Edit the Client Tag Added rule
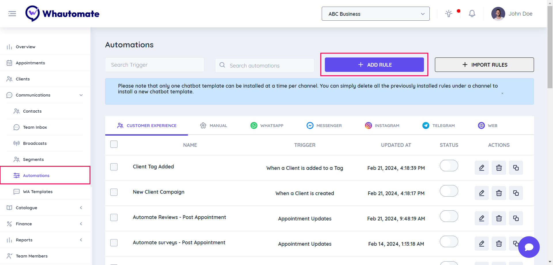The height and width of the screenshot is (265, 553). click(482, 168)
